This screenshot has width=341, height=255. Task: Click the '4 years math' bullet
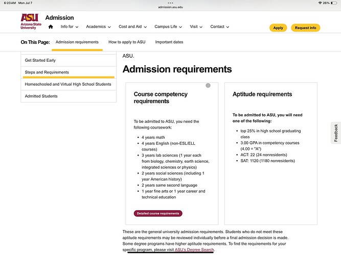153,137
